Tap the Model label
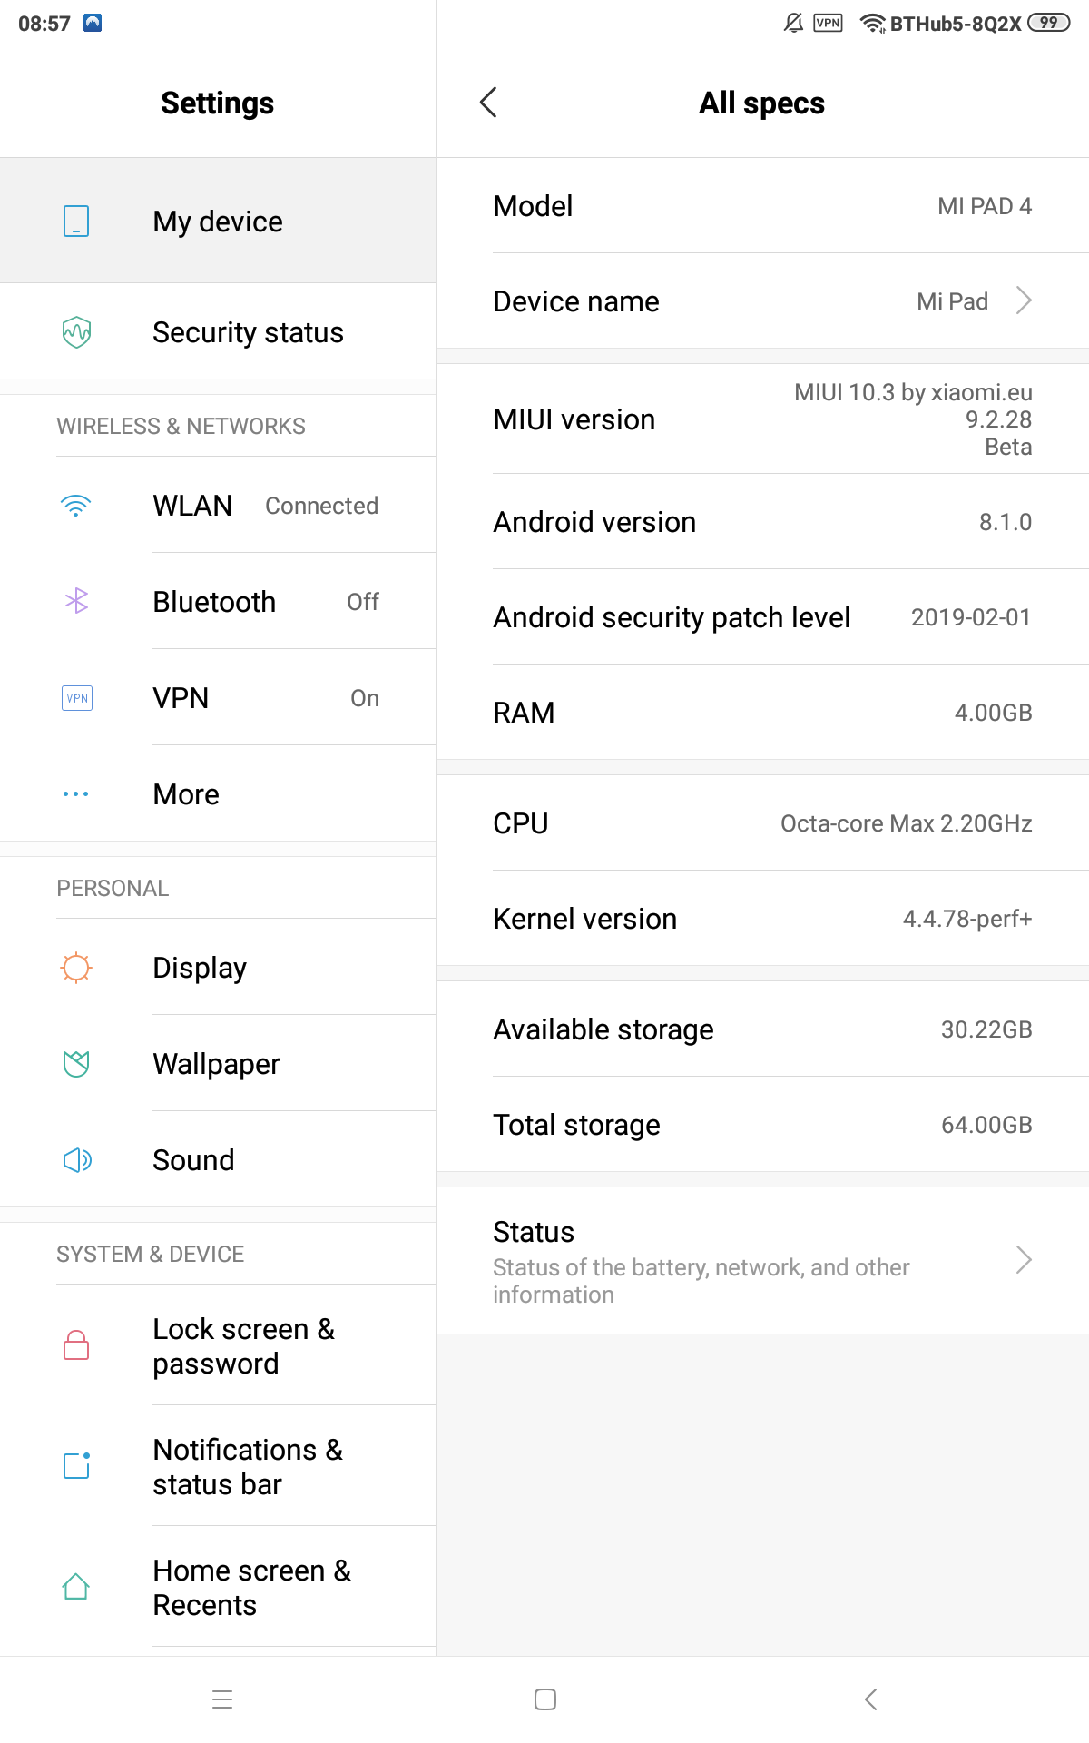This screenshot has width=1089, height=1743. coord(533,206)
